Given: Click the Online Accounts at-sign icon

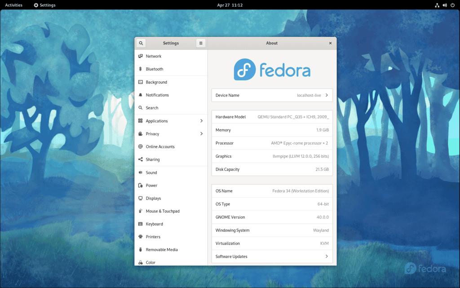Looking at the screenshot, I should click(141, 146).
